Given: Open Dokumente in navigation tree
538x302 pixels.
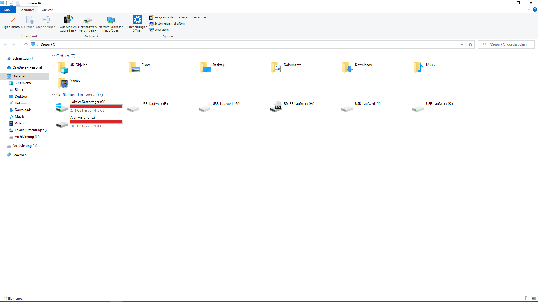Looking at the screenshot, I should tap(24, 103).
